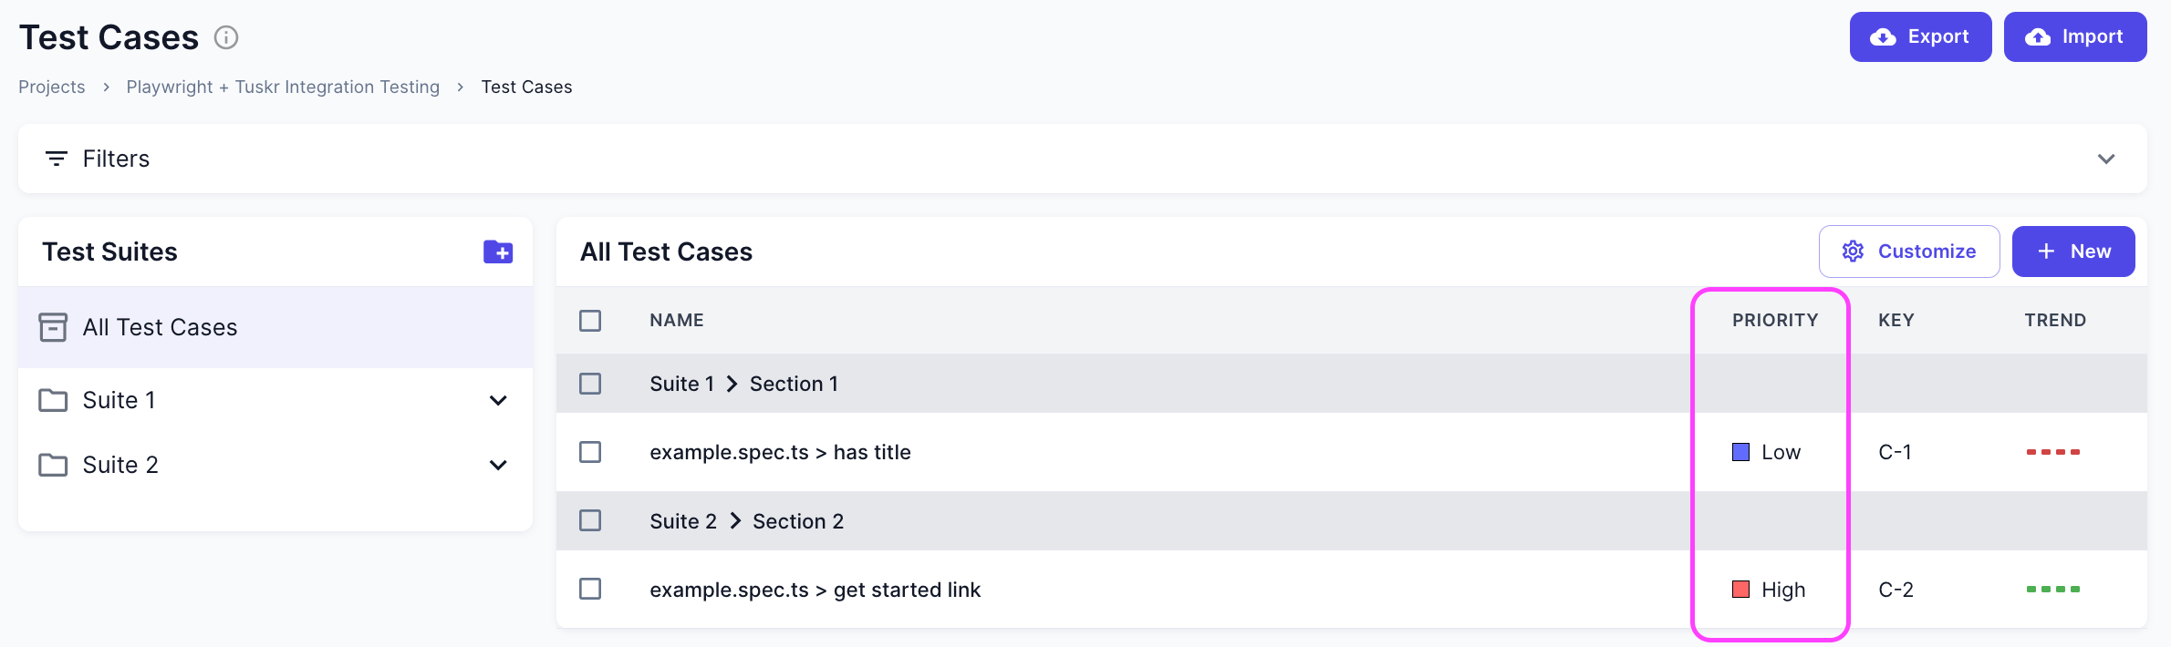
Task: Click the Export button
Action: pos(1920,37)
